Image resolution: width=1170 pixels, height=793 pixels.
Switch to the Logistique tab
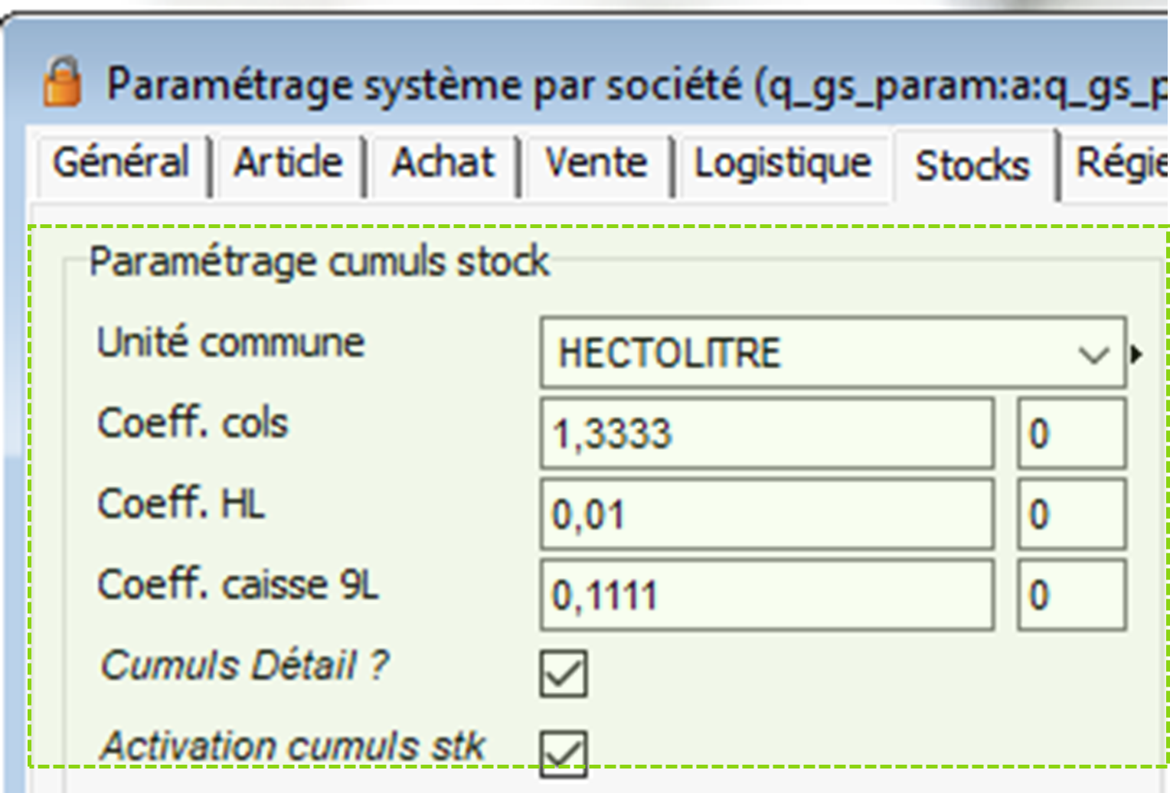point(782,163)
